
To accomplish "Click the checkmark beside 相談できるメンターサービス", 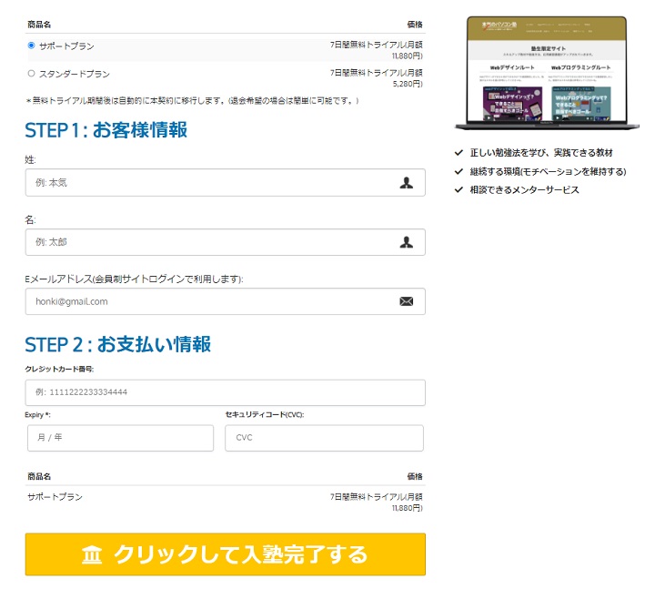I will (x=458, y=189).
